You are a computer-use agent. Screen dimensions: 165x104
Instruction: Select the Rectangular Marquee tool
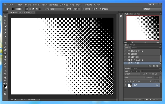5,20
